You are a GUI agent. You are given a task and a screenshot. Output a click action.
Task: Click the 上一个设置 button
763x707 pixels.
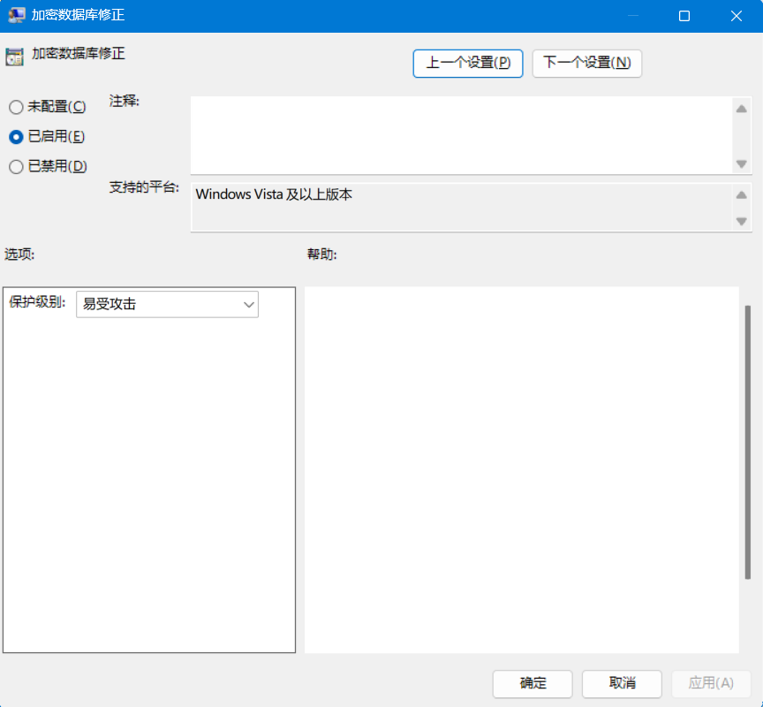point(468,64)
